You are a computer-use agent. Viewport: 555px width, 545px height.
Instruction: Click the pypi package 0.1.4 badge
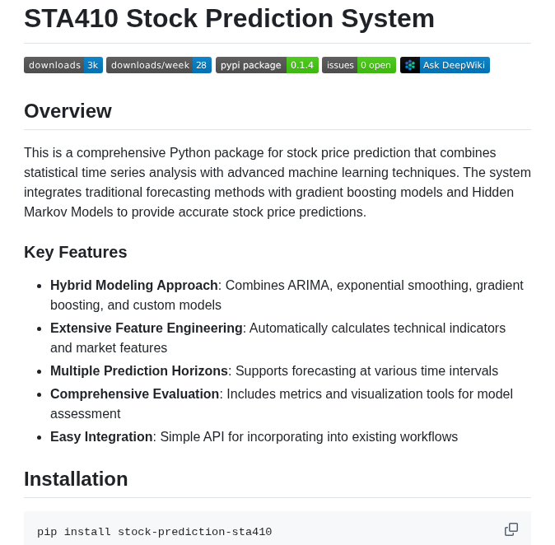(x=268, y=65)
